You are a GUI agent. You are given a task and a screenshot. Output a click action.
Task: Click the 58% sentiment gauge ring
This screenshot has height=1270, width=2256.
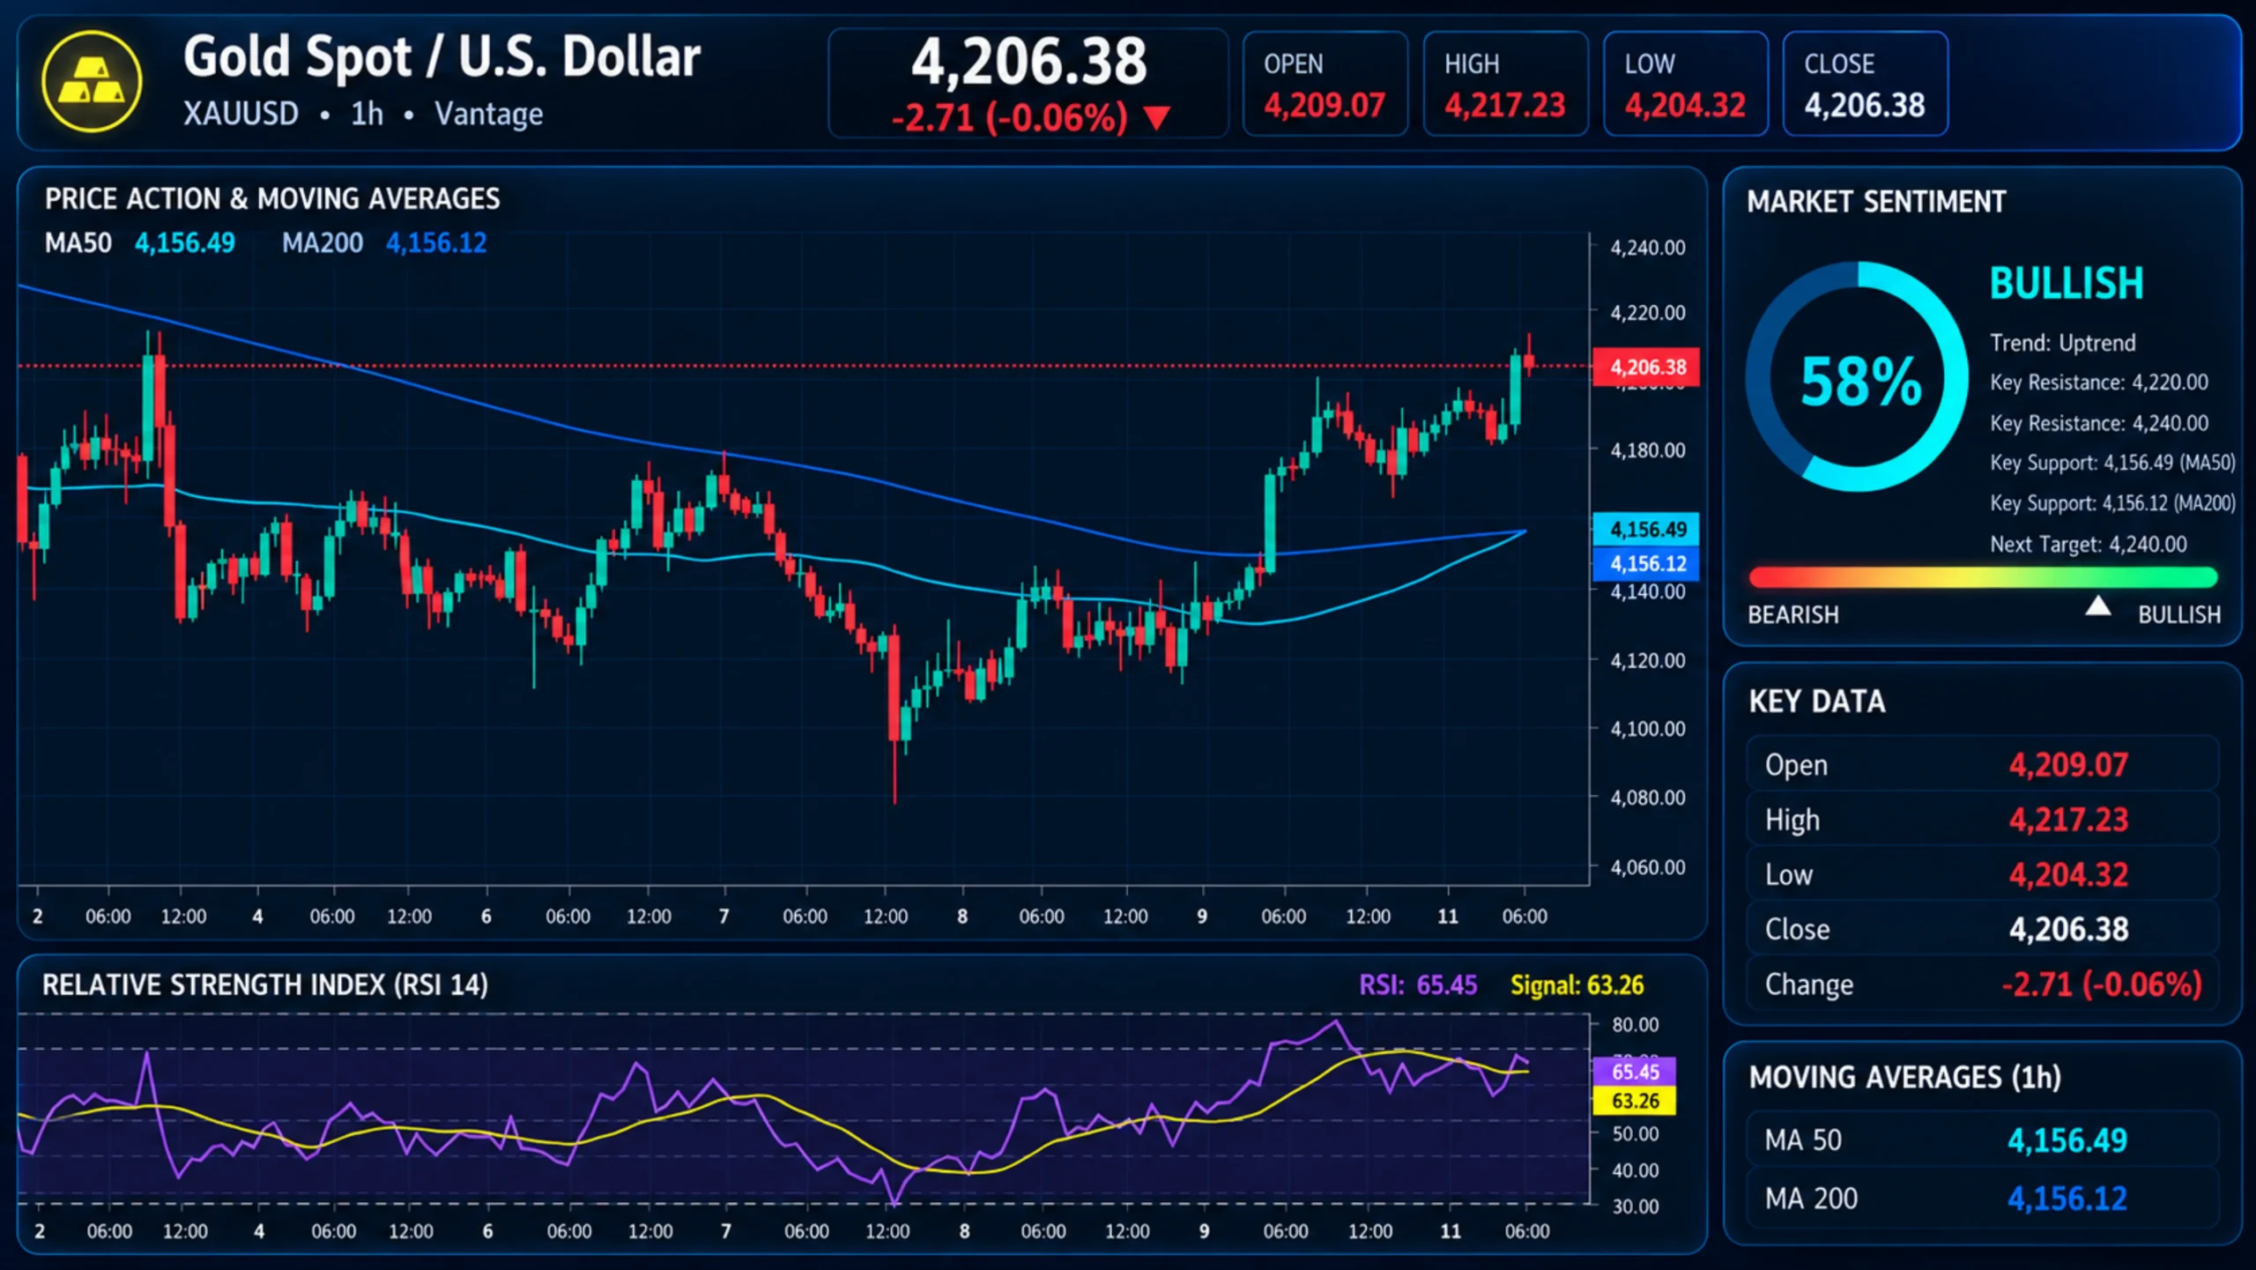pyautogui.click(x=1858, y=376)
